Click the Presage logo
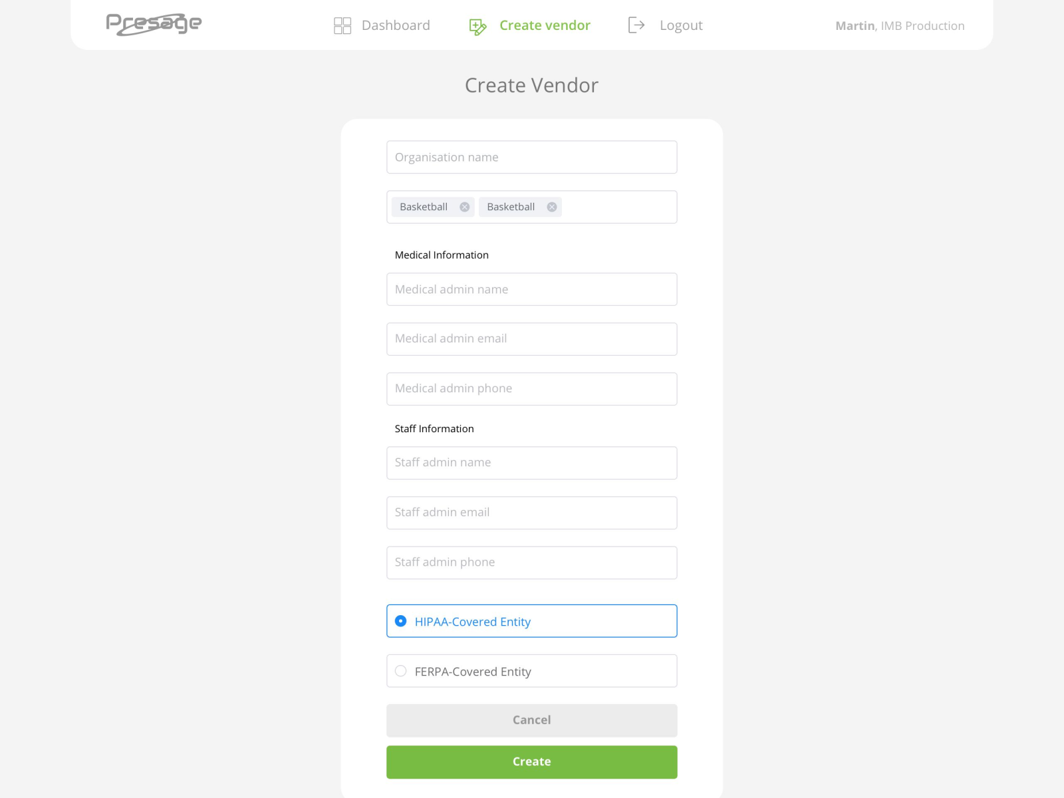This screenshot has width=1064, height=798. (154, 23)
